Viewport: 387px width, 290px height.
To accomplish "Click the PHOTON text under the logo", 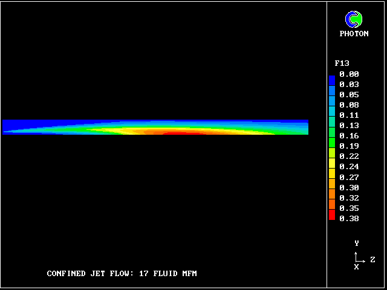I will click(354, 34).
